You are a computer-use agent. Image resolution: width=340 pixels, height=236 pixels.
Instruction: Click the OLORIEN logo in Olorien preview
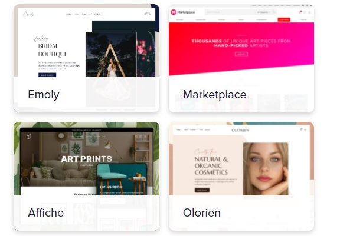pos(240,130)
